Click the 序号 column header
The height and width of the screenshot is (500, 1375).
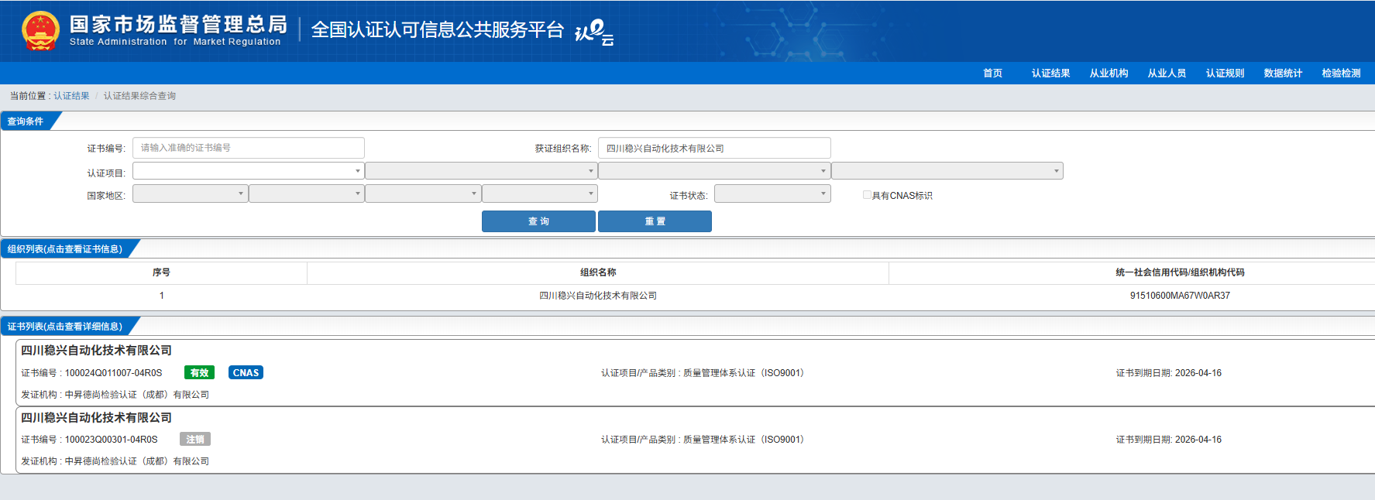point(161,272)
